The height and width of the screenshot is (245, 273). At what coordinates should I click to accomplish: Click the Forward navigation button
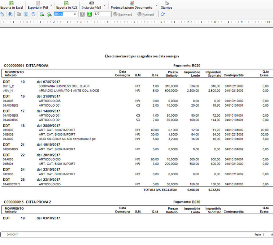146,14
